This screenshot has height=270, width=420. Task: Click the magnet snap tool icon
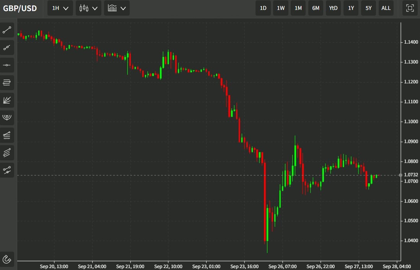click(7, 259)
